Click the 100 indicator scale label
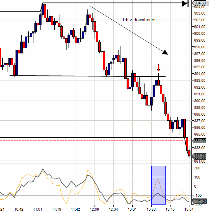The width and height of the screenshot is (209, 213). click(197, 177)
